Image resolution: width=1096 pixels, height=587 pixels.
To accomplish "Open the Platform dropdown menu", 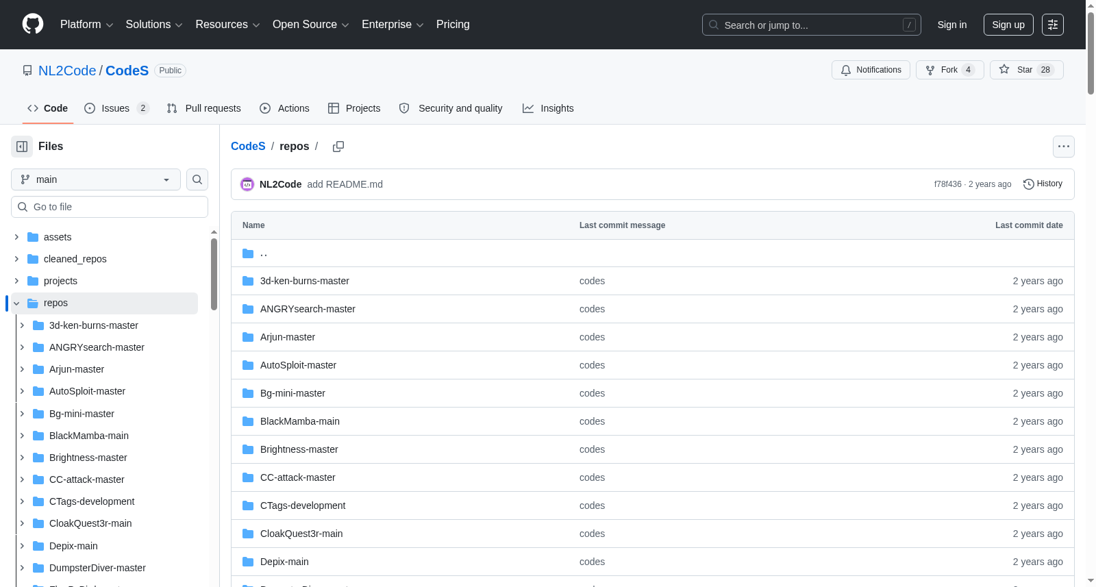I will click(x=87, y=25).
